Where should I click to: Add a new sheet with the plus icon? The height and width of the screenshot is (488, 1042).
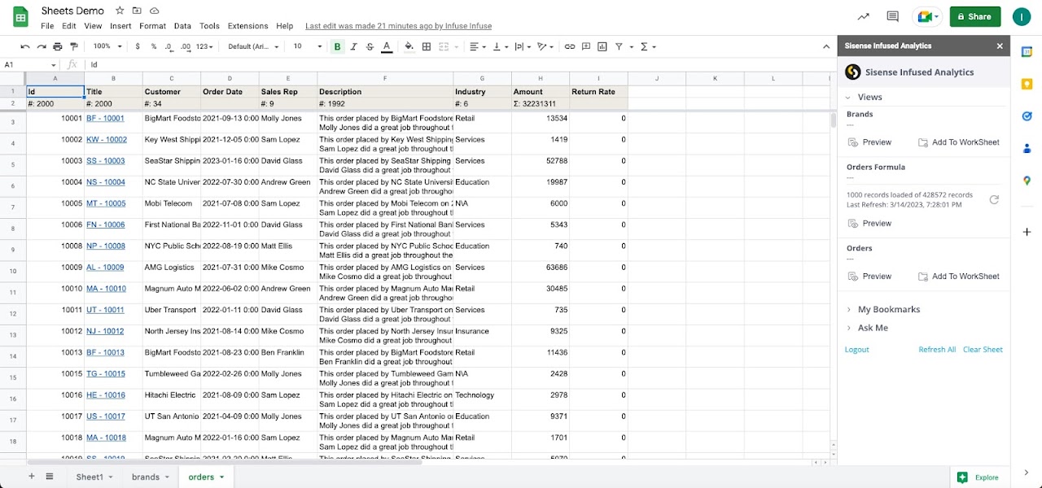(x=32, y=477)
